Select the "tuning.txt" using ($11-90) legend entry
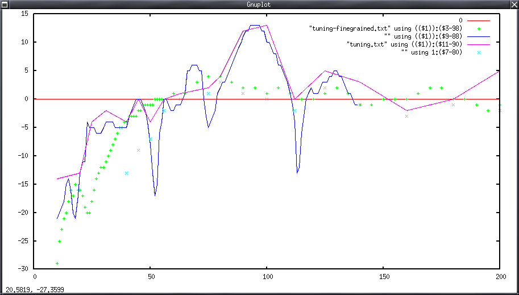Viewport: 519px width, 295px height. pos(405,44)
